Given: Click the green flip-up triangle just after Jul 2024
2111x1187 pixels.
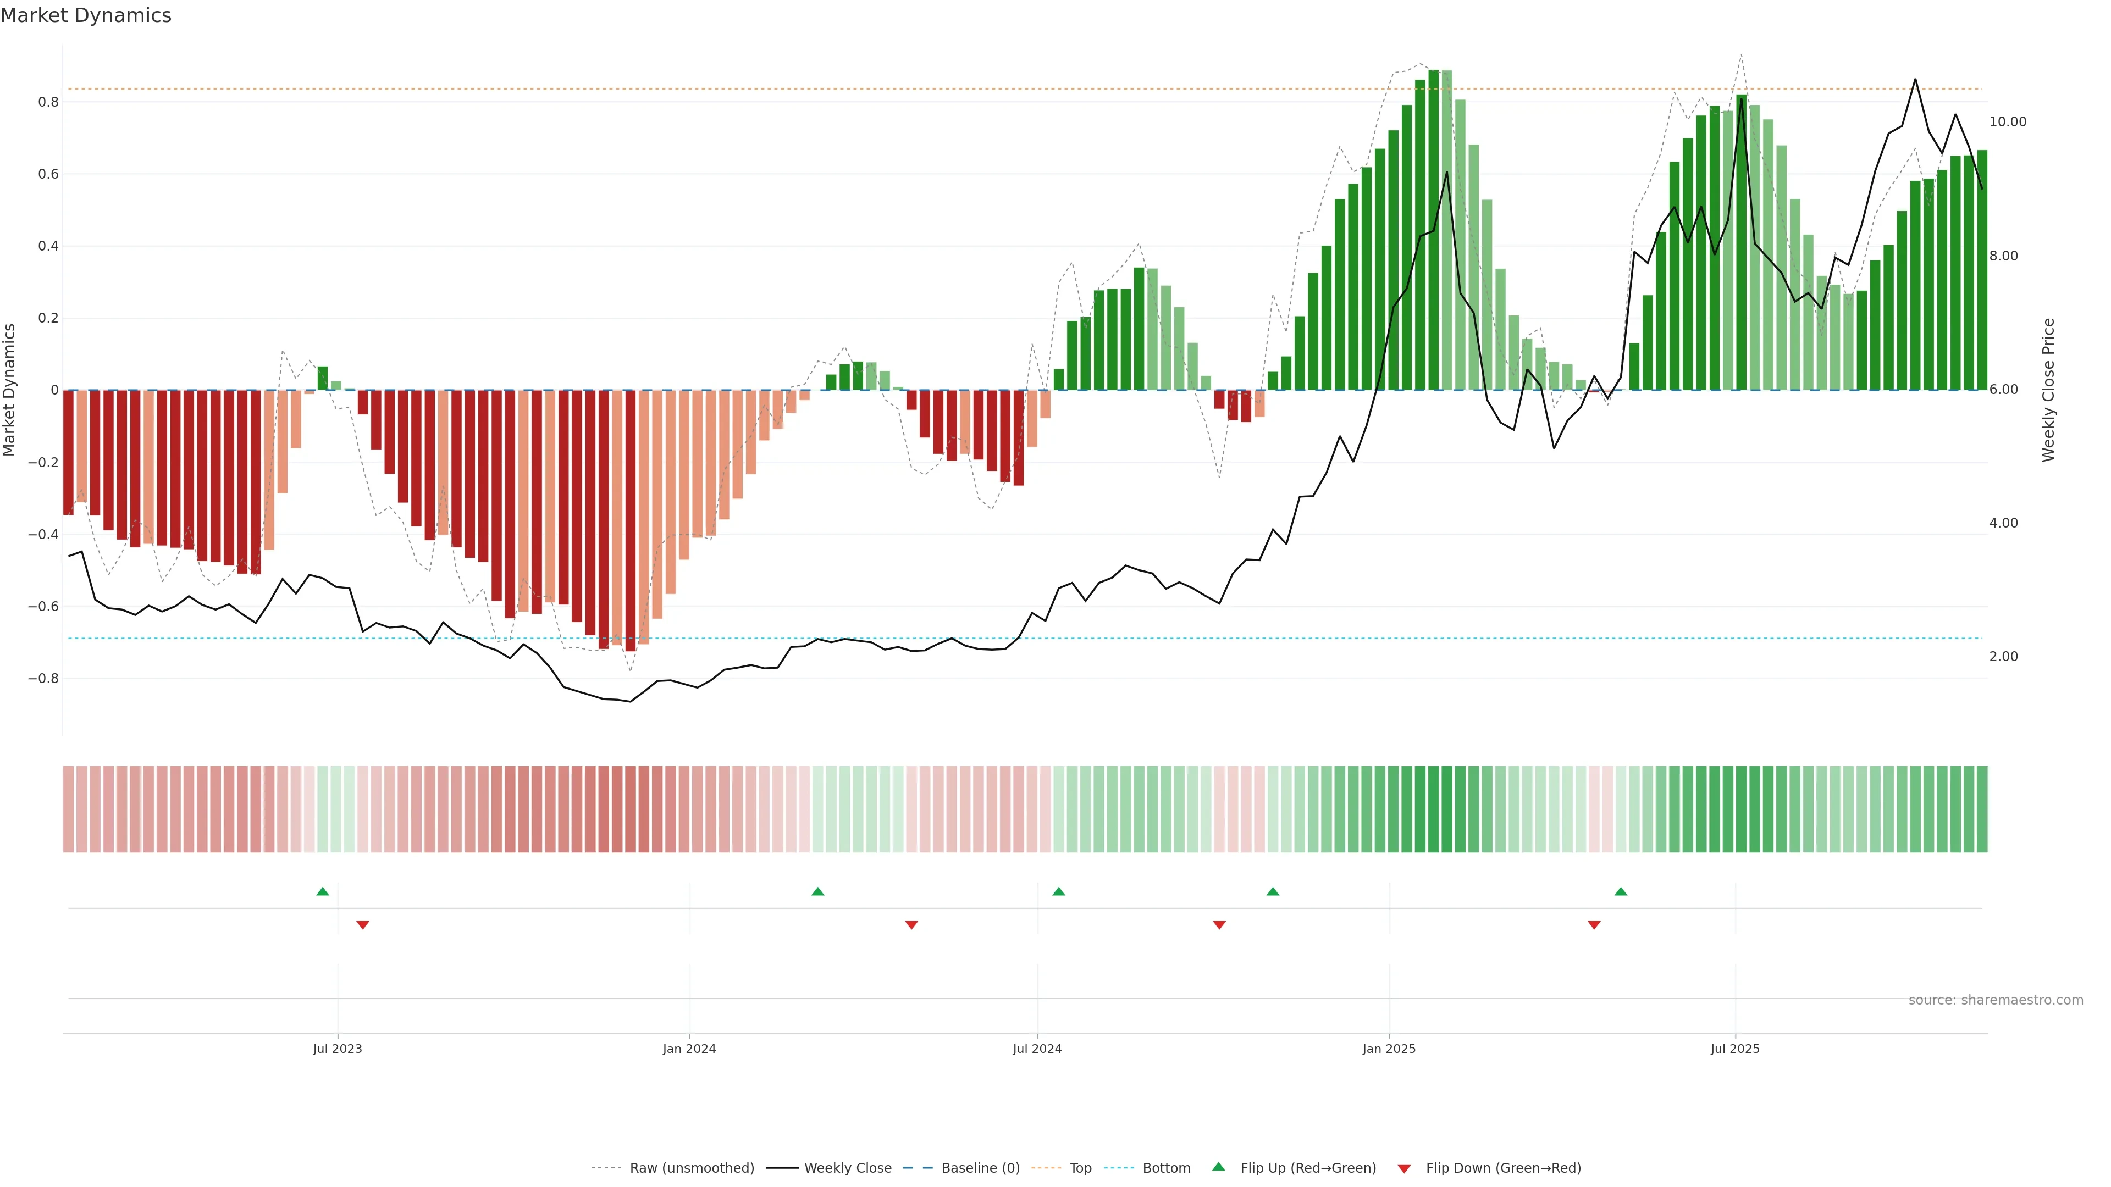Looking at the screenshot, I should (x=1059, y=891).
